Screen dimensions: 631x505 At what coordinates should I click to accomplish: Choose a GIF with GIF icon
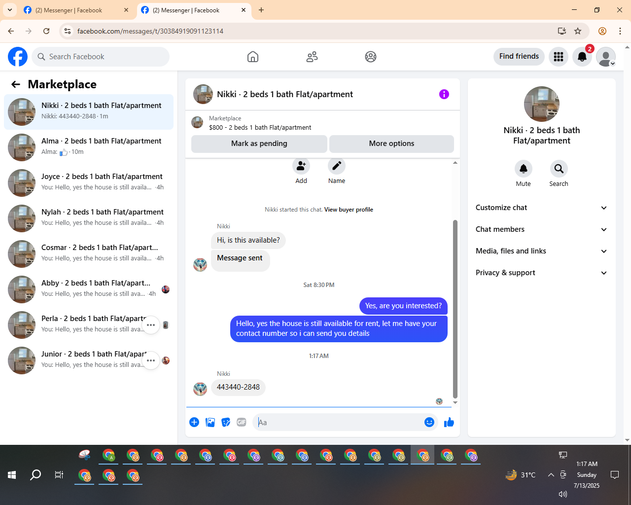[242, 422]
